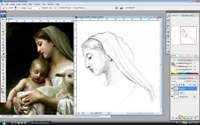Select the Clone Stamp tool

pos(3,45)
